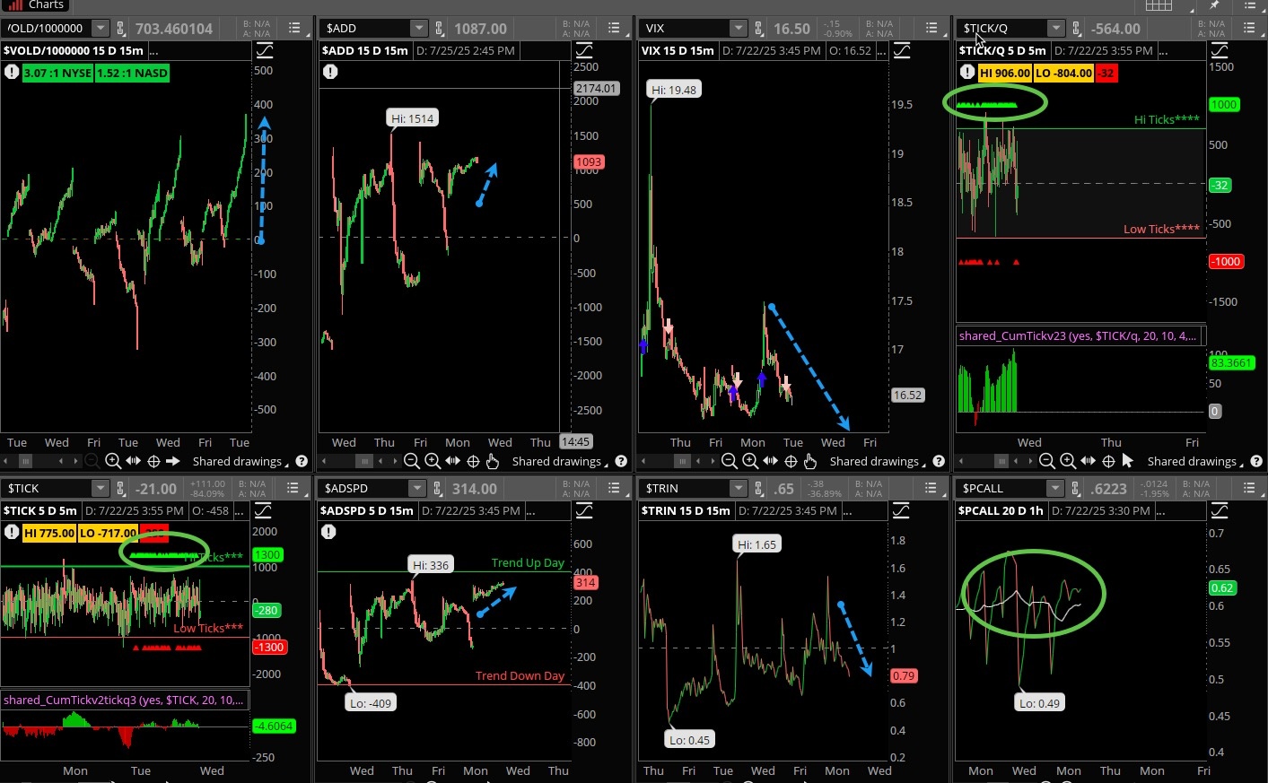Click Shared drawings on $TICK/Q chart
1268x783 pixels.
pos(1192,461)
